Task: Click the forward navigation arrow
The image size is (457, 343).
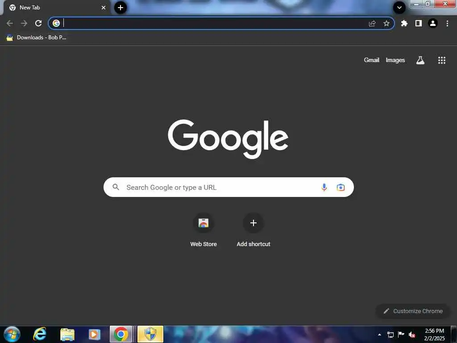Action: coord(24,23)
